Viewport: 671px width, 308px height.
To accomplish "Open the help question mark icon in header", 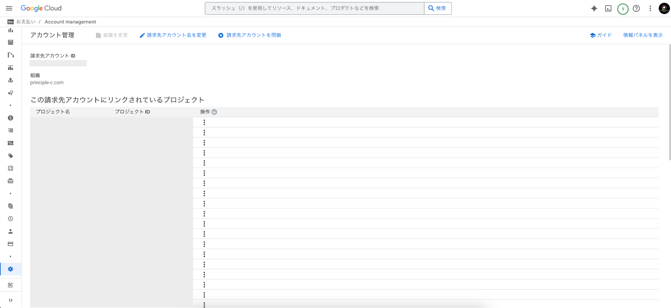I will click(636, 8).
